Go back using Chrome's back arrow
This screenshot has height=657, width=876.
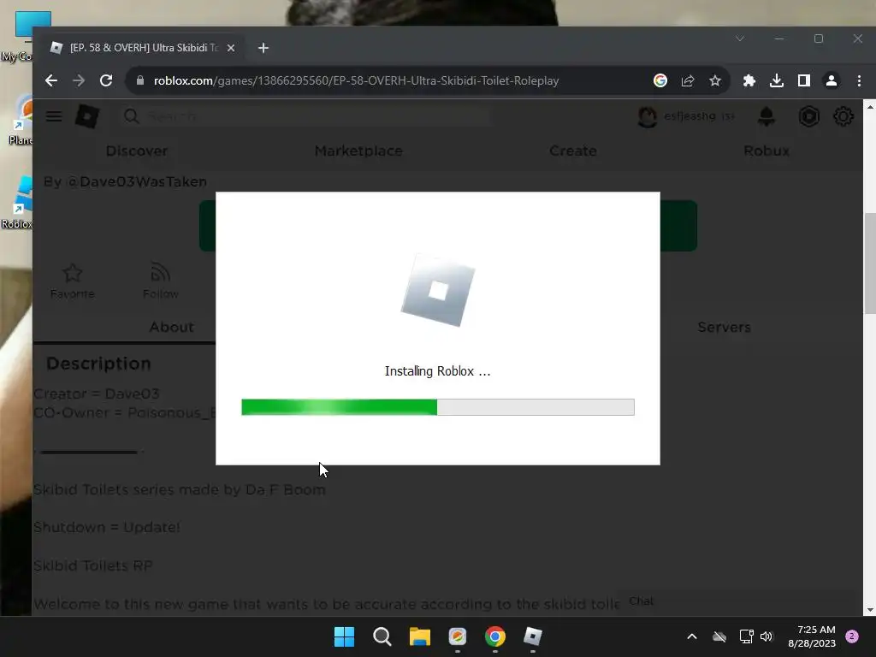50,80
